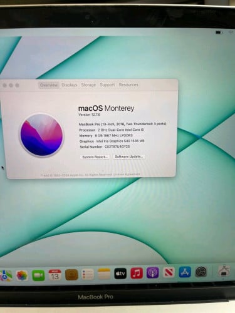Click the Processor 2 GHz Dual-Core line

click(112, 130)
